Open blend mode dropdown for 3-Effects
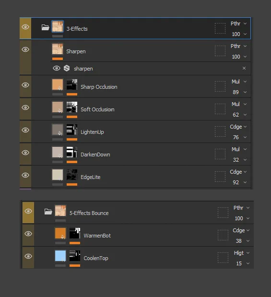 tap(238, 24)
